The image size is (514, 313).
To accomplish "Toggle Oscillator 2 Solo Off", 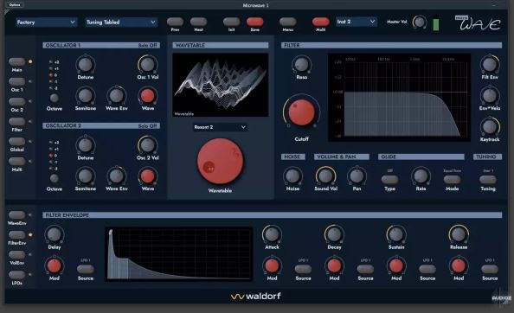I will pos(147,125).
